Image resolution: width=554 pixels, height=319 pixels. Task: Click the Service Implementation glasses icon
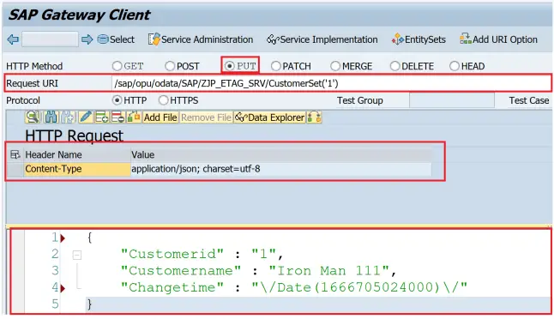pos(273,39)
